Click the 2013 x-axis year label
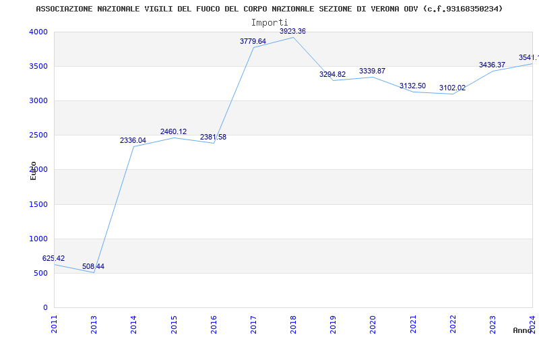 pyautogui.click(x=94, y=324)
